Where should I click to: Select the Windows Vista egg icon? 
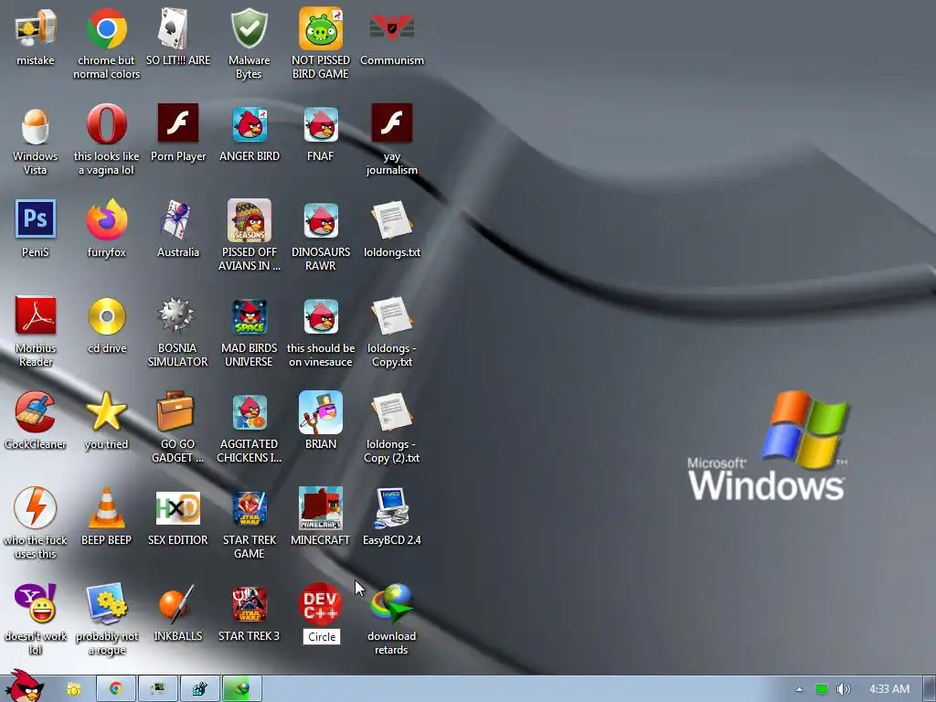(36, 124)
